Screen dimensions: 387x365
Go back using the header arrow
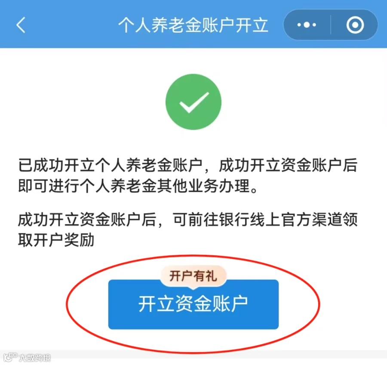(x=21, y=25)
